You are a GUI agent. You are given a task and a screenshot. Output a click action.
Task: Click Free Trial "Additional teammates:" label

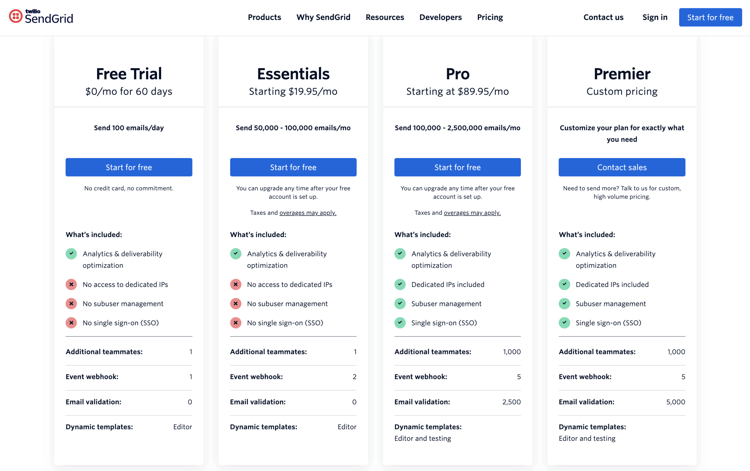[104, 352]
